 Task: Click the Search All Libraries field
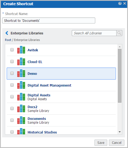click(94, 33)
